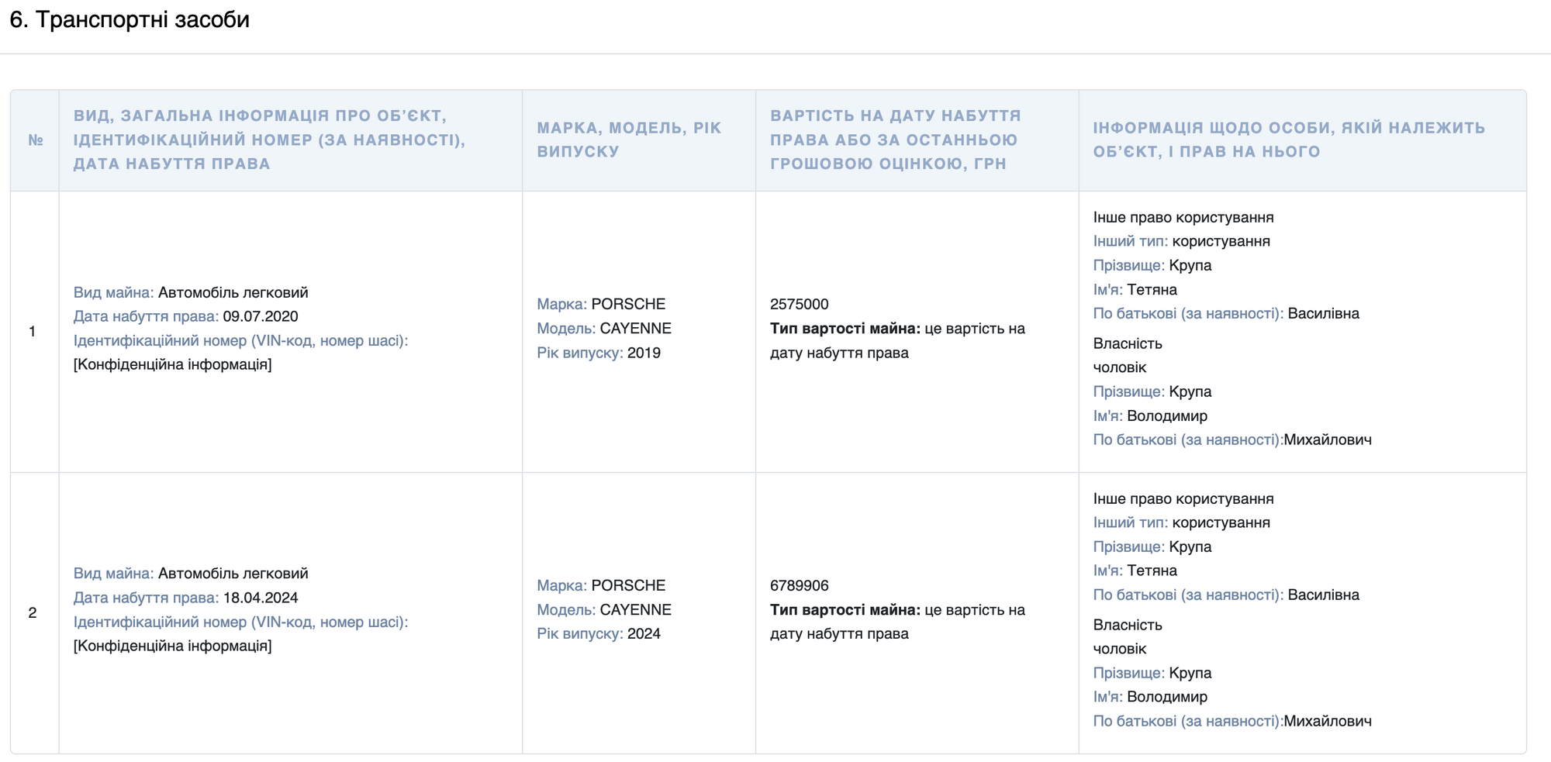The image size is (1551, 762).
Task: Click the year of manufacture 2019
Action: click(x=644, y=353)
